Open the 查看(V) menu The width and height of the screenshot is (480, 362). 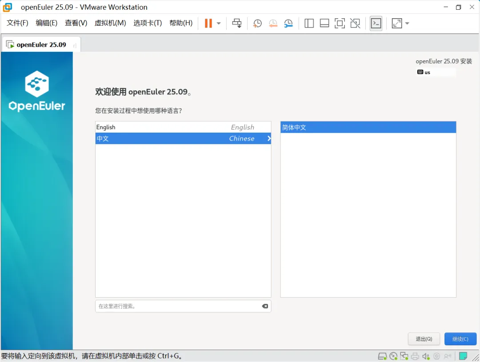(x=76, y=23)
